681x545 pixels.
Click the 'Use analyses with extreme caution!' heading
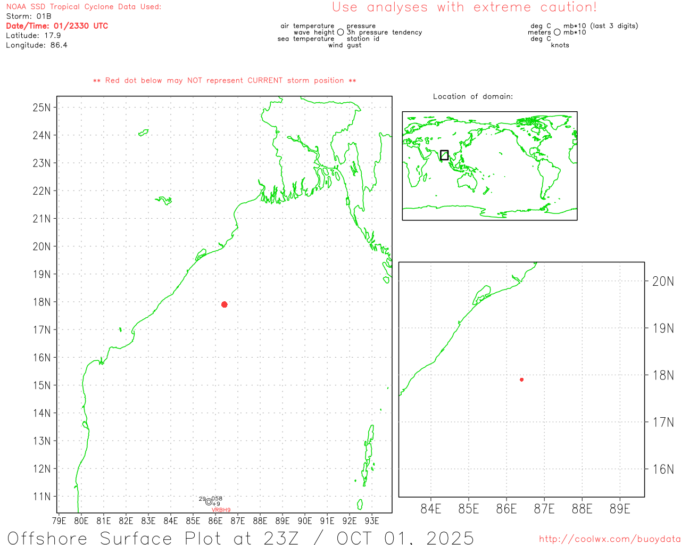pyautogui.click(x=464, y=7)
